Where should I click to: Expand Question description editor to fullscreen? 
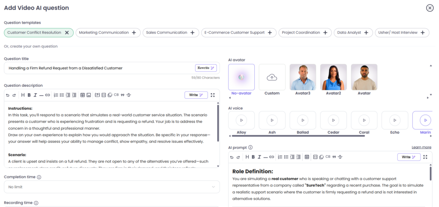pyautogui.click(x=213, y=95)
